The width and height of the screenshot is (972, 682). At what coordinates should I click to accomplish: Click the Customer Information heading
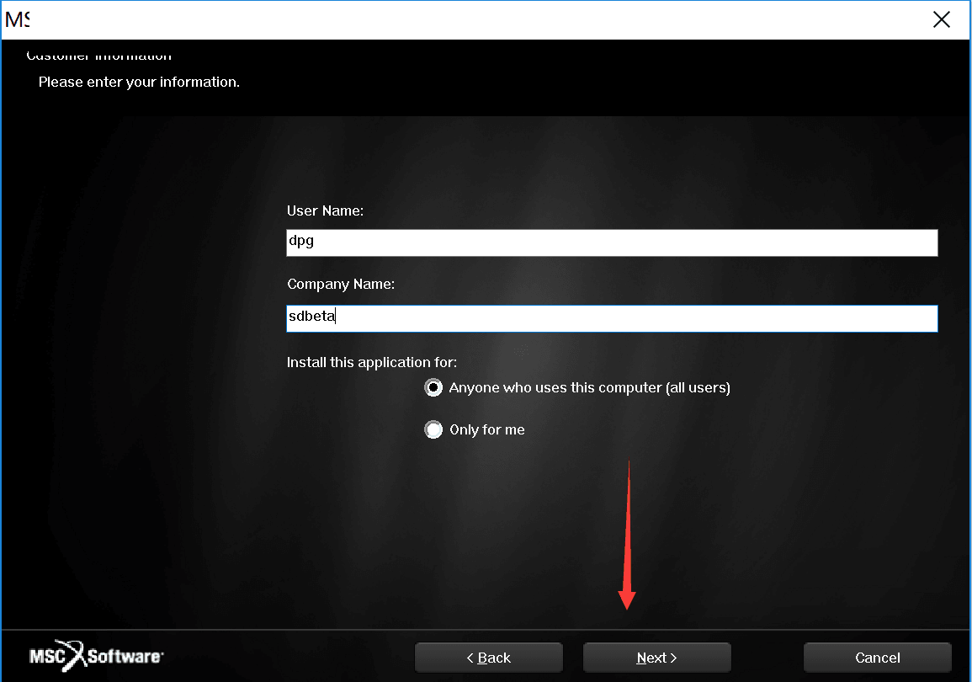point(99,56)
